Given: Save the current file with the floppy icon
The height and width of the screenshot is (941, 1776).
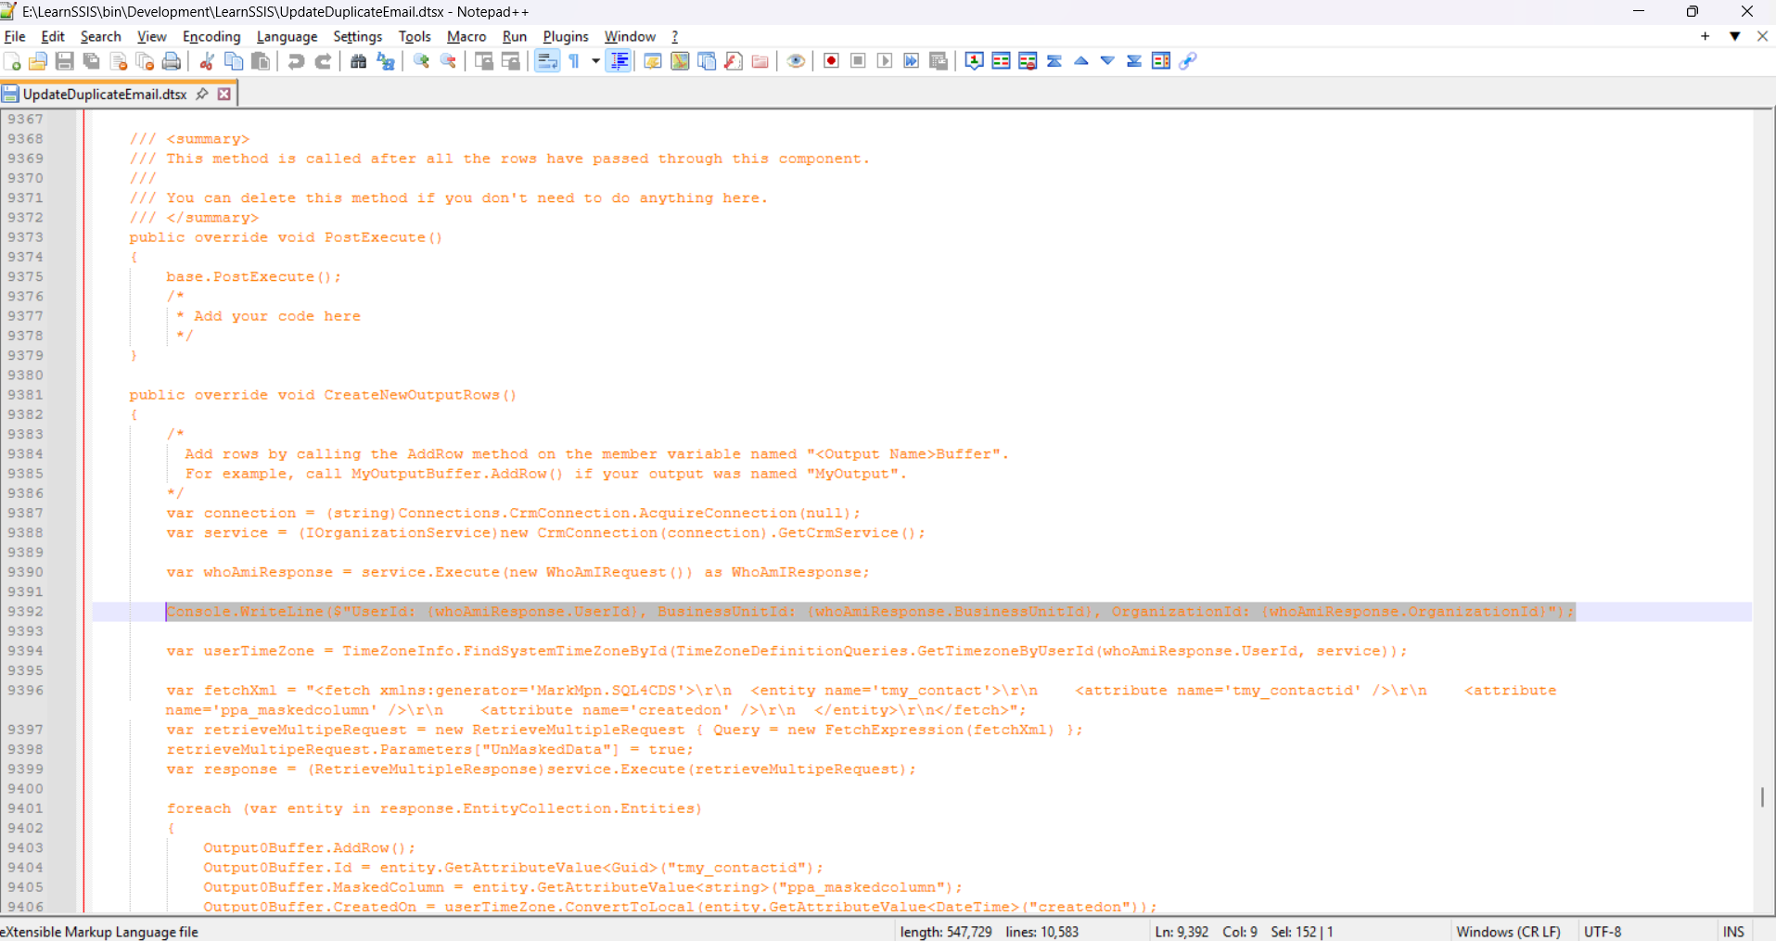Looking at the screenshot, I should (x=65, y=61).
